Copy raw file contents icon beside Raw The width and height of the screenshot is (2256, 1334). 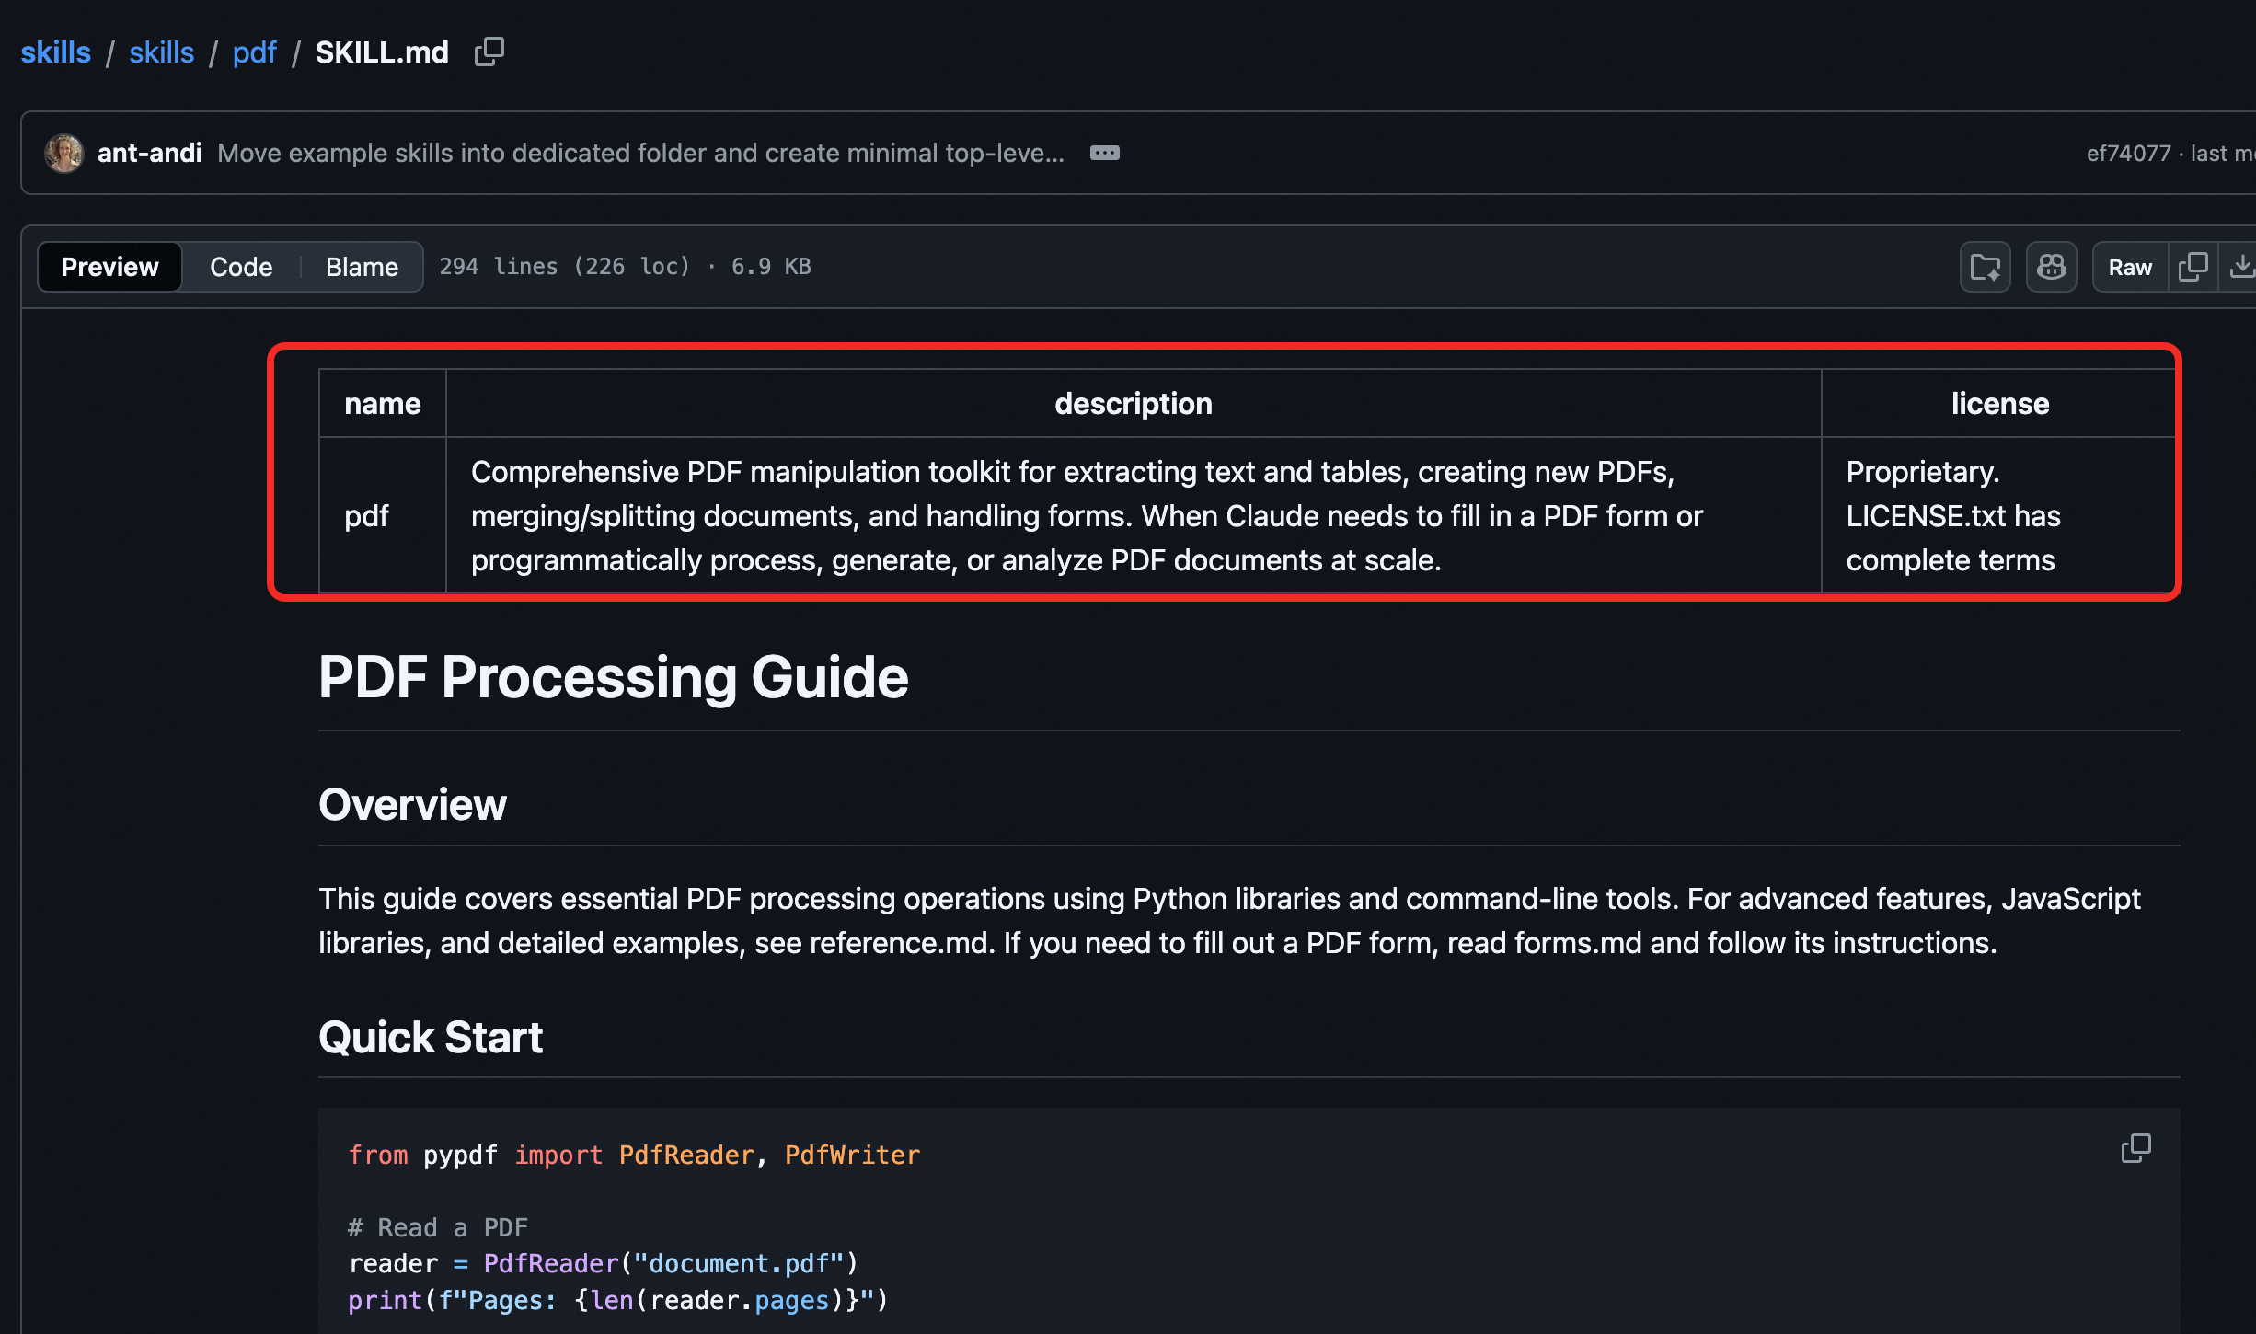point(2193,267)
